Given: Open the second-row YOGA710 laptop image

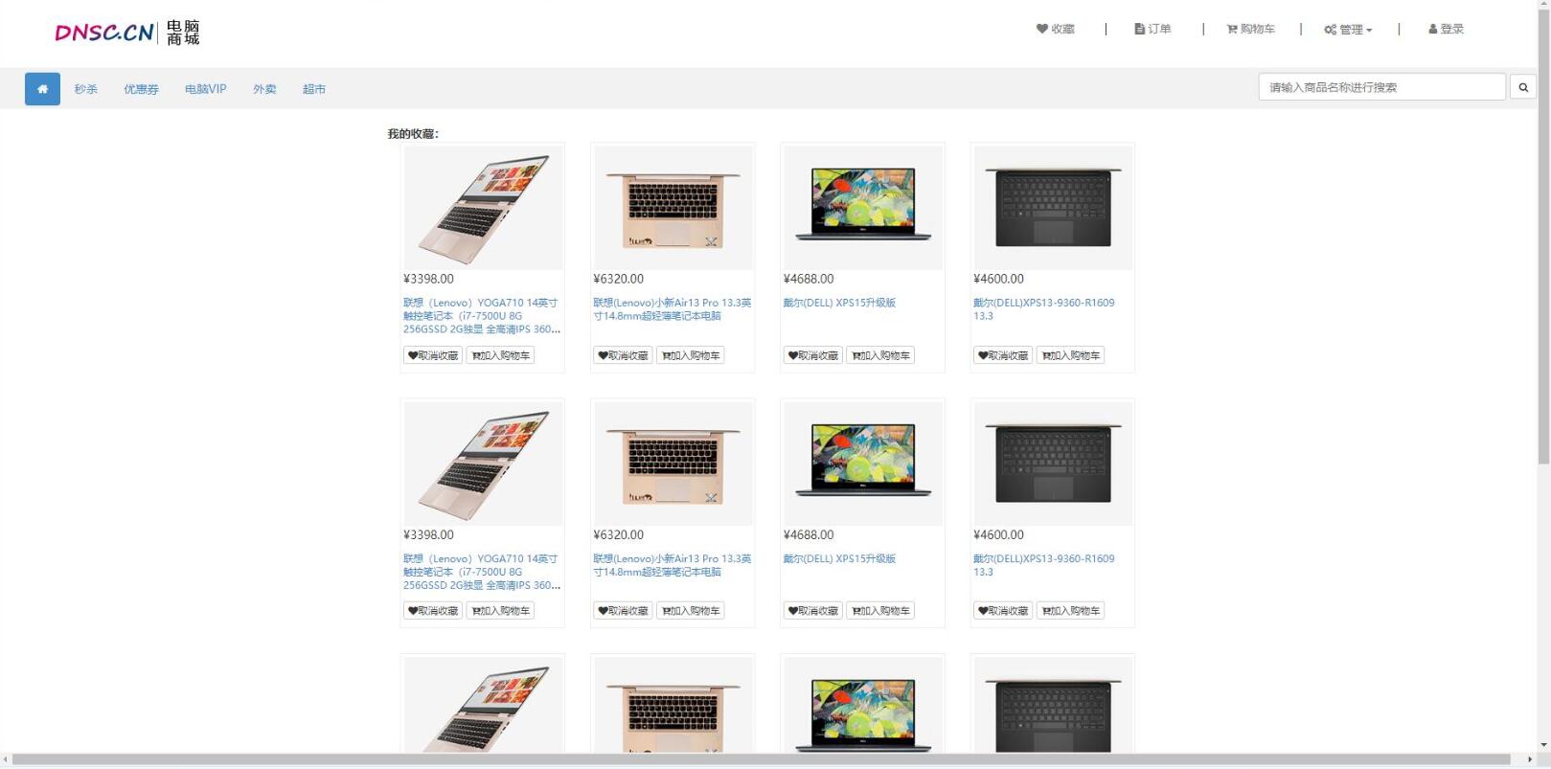Looking at the screenshot, I should [483, 463].
